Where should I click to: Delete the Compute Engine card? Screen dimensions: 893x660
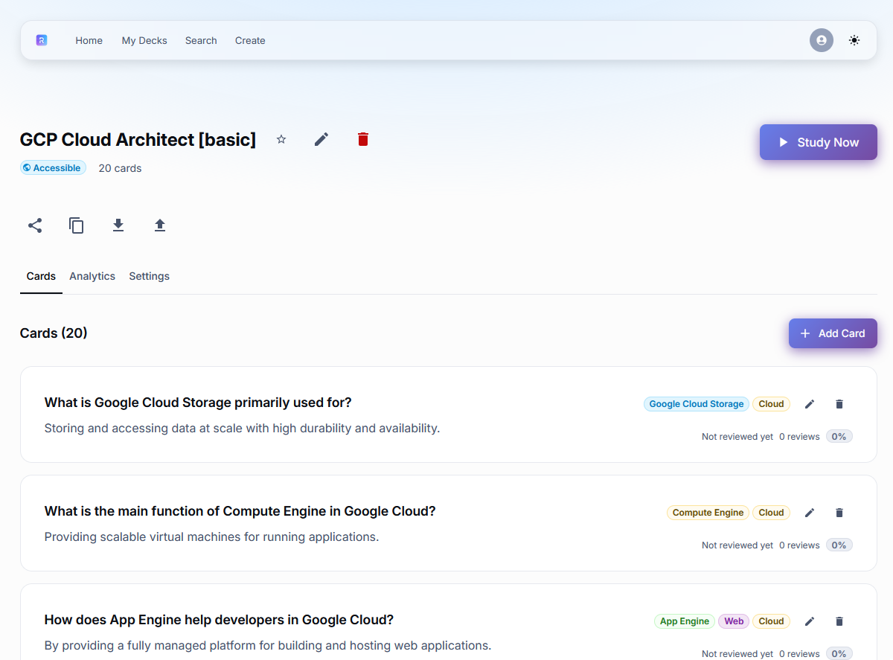[839, 513]
